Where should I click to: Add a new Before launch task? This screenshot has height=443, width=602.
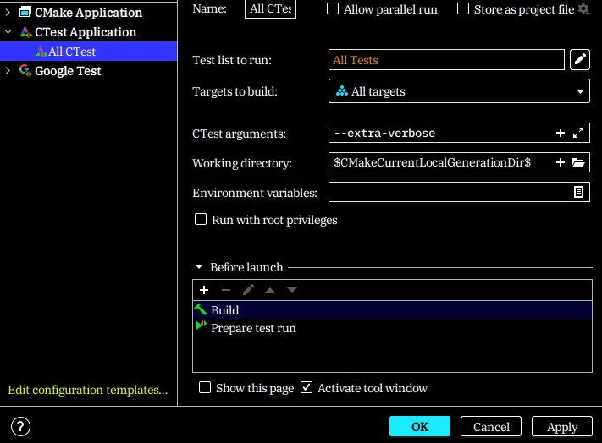point(204,290)
